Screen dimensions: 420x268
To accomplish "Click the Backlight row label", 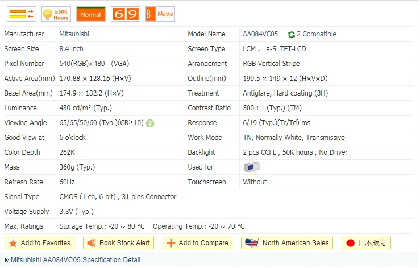I will pyautogui.click(x=201, y=152).
